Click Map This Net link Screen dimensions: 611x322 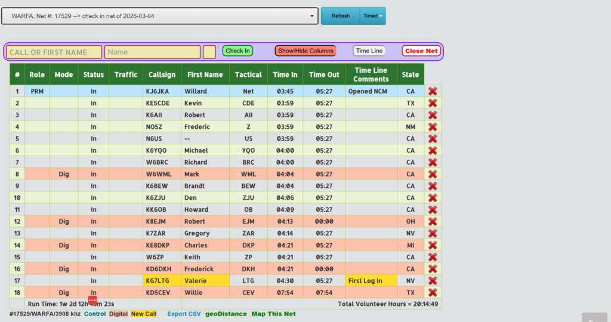pos(273,314)
